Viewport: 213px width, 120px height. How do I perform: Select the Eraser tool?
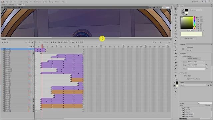coord(175,63)
